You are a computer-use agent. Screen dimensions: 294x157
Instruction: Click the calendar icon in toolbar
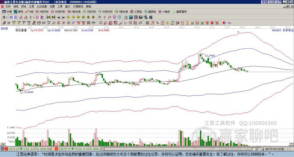tap(126, 17)
